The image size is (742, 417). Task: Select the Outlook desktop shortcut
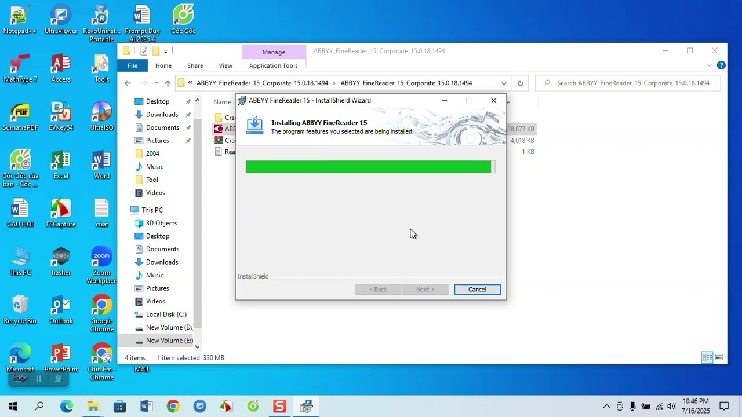click(61, 310)
